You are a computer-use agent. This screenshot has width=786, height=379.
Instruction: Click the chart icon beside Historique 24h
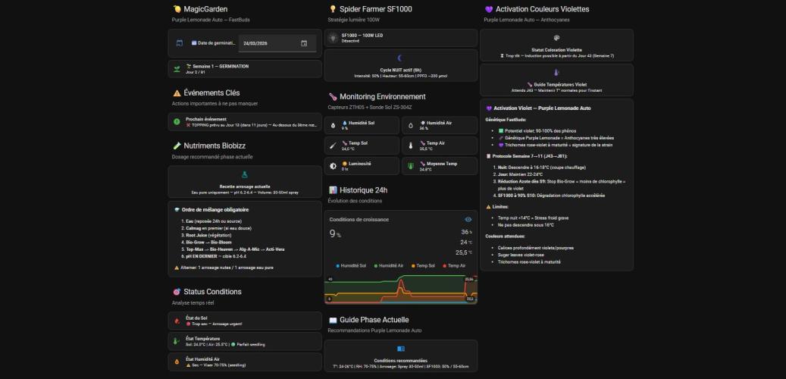click(333, 190)
